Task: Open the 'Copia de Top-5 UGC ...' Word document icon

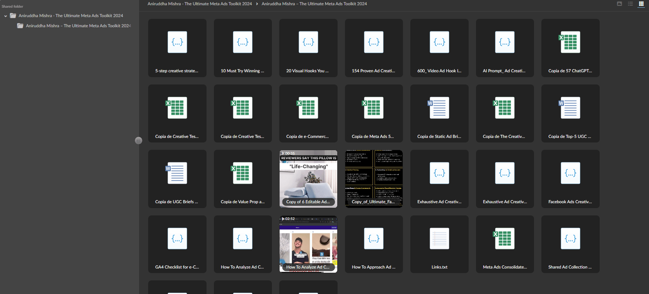Action: click(x=570, y=108)
